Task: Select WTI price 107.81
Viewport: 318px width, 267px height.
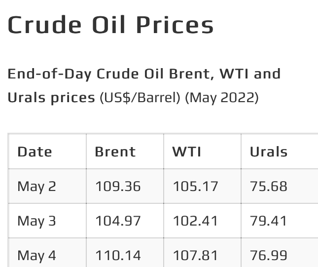Action: (195, 256)
